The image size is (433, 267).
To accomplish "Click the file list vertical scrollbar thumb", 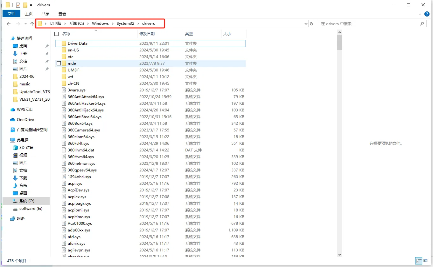I will 339,43.
